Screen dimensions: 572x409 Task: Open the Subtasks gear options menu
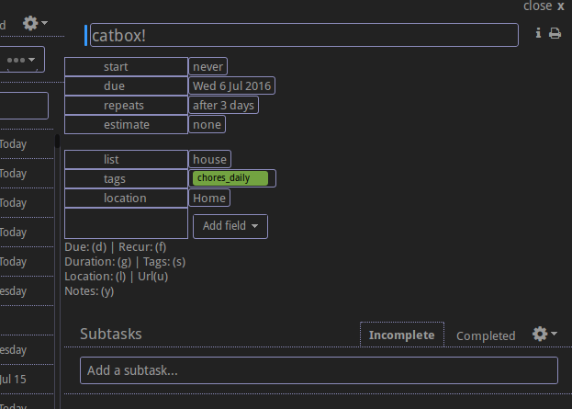point(544,334)
